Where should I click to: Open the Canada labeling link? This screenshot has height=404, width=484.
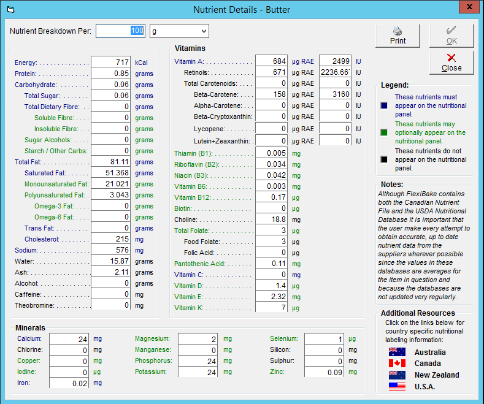pos(428,364)
